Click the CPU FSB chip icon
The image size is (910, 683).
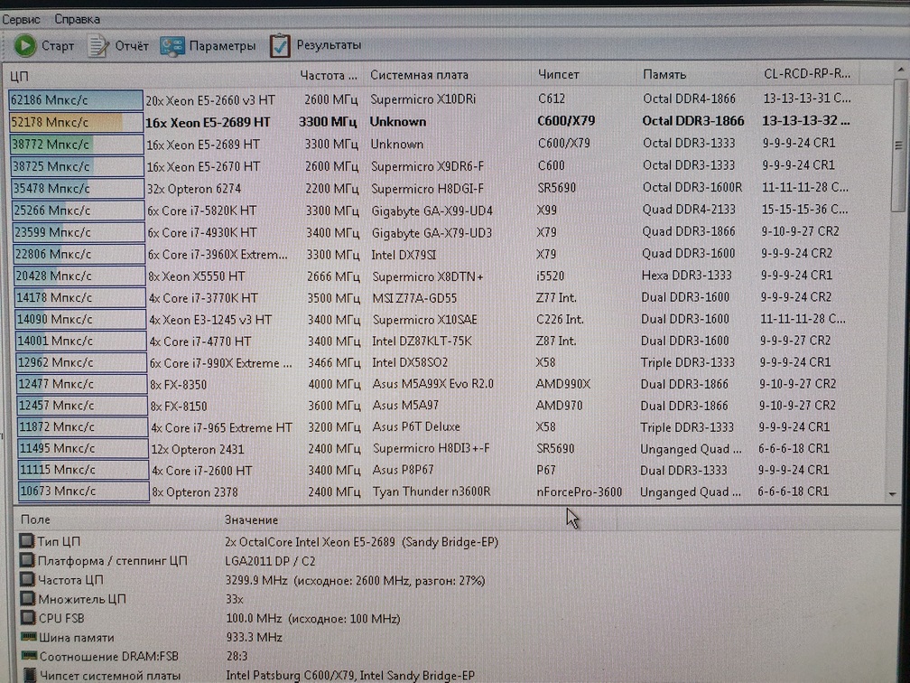tap(28, 618)
